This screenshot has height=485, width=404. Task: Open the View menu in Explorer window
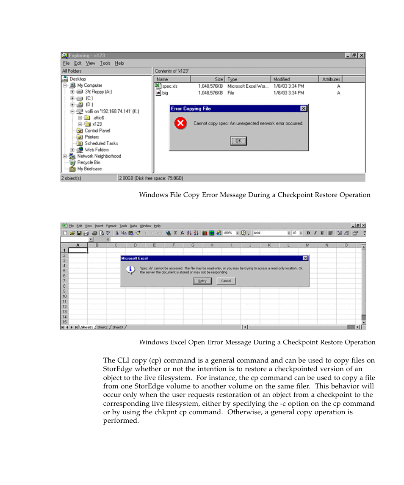click(91, 63)
